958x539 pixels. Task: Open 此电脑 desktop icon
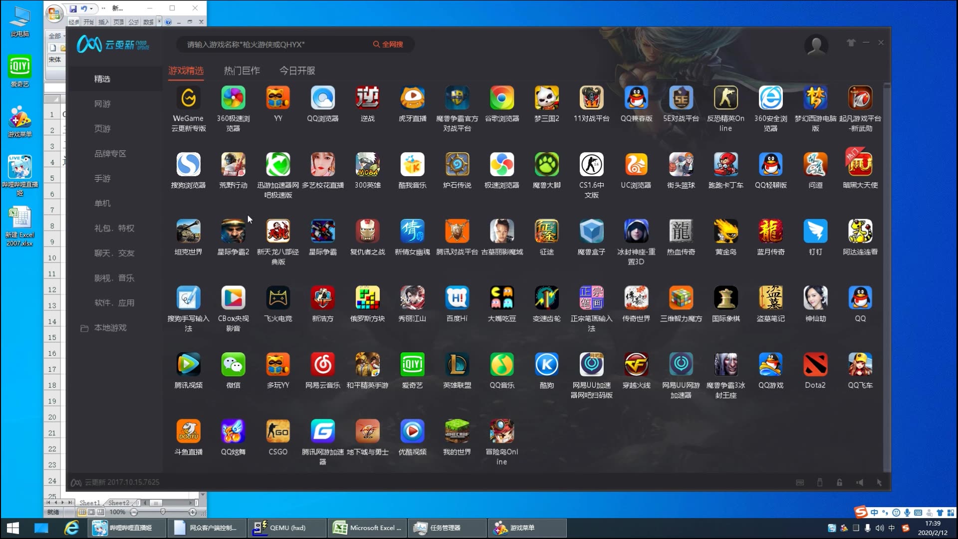pyautogui.click(x=20, y=21)
